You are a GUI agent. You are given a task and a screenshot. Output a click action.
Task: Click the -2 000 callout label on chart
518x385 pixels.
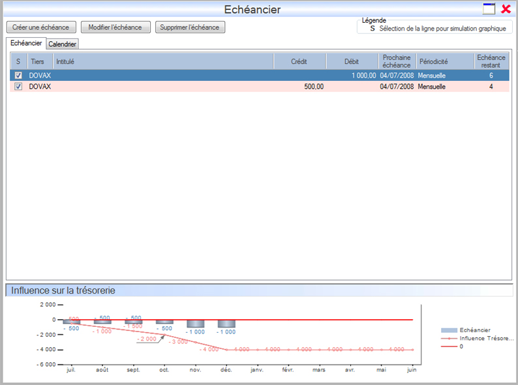pyautogui.click(x=147, y=339)
